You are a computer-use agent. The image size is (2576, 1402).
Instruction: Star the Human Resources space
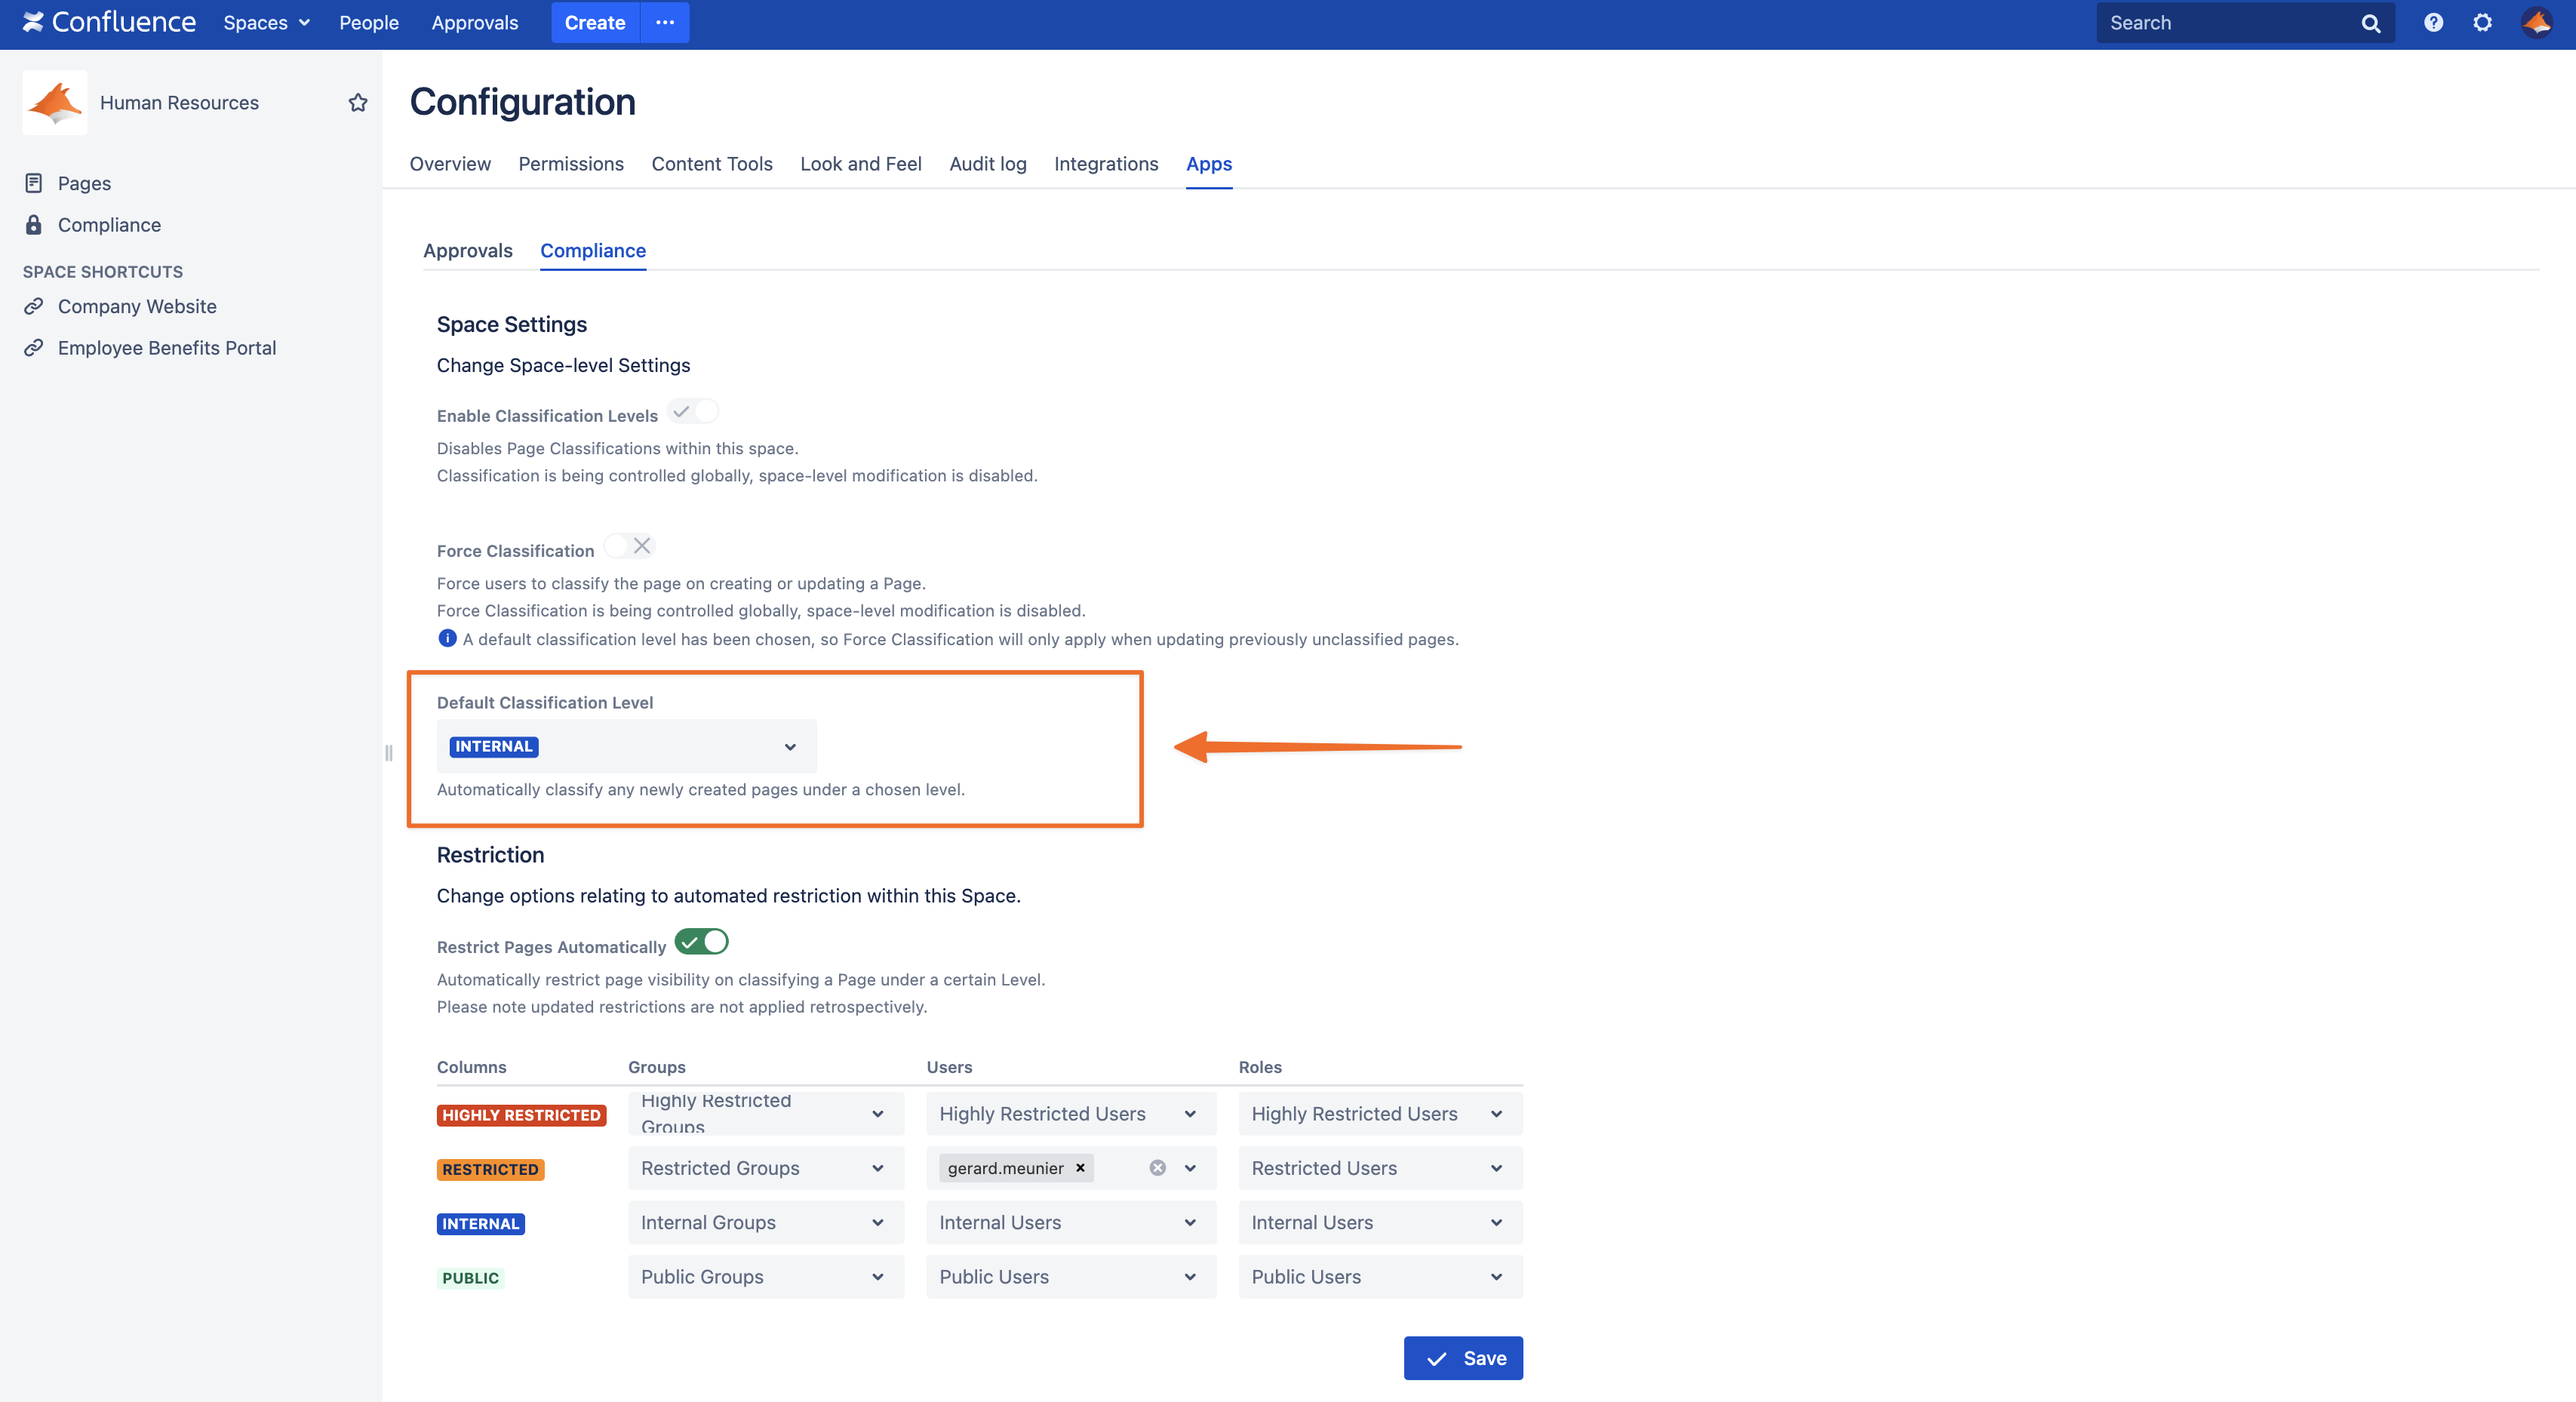(x=357, y=102)
